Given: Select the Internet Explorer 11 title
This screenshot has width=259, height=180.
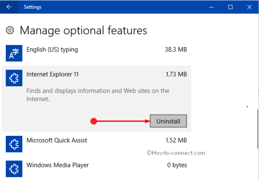Looking at the screenshot, I should [x=53, y=74].
